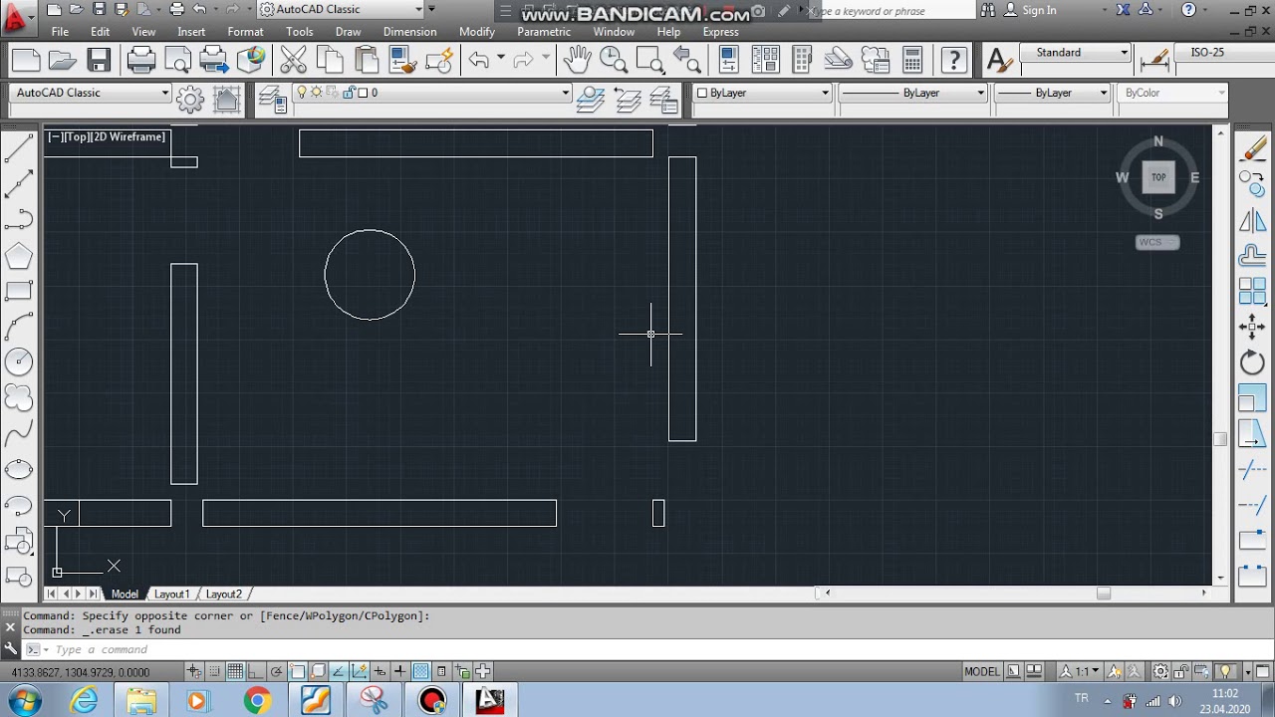Open the Modify menu
Viewport: 1275px width, 717px height.
coord(477,32)
